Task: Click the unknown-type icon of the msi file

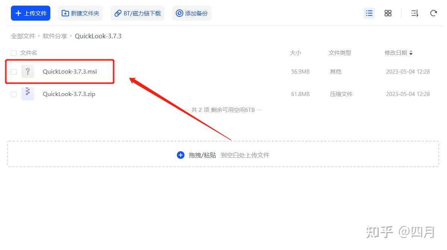Action: 28,71
